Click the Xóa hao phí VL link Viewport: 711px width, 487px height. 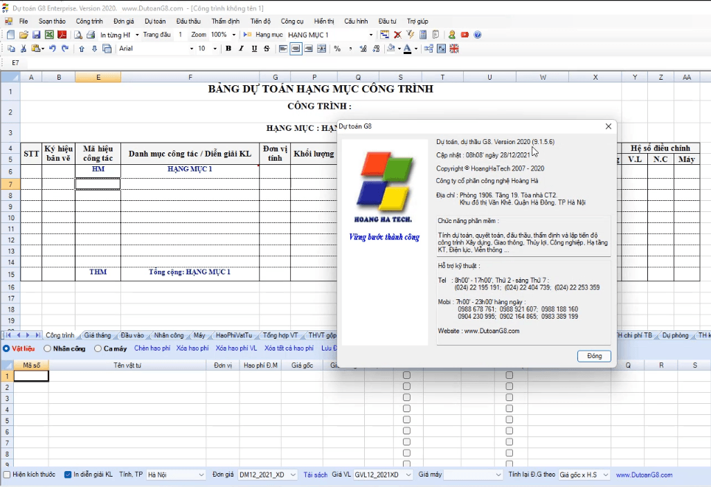pyautogui.click(x=236, y=348)
